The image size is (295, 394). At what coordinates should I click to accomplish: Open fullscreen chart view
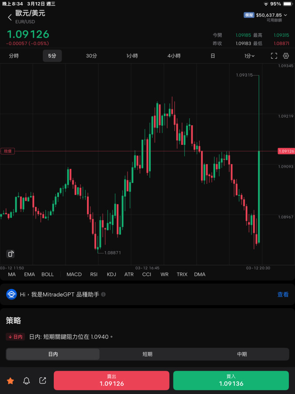274,56
